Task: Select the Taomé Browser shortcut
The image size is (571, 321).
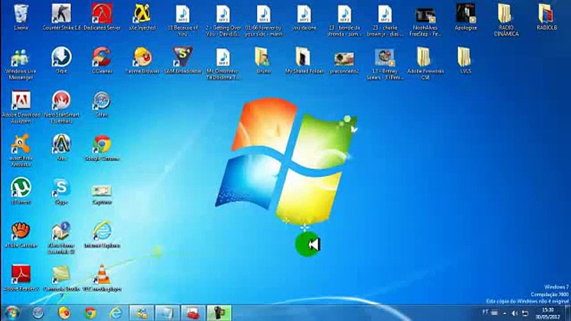Action: tap(142, 61)
